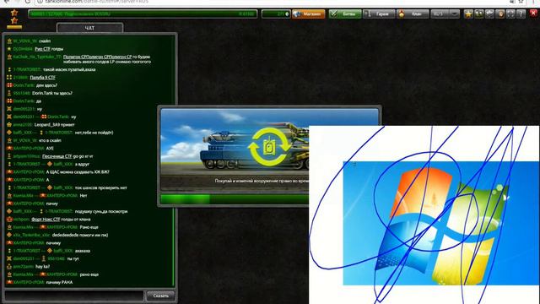Image resolution: width=540 pixels, height=304 pixels.
Task: Click the chat message input field
Action: (74, 296)
